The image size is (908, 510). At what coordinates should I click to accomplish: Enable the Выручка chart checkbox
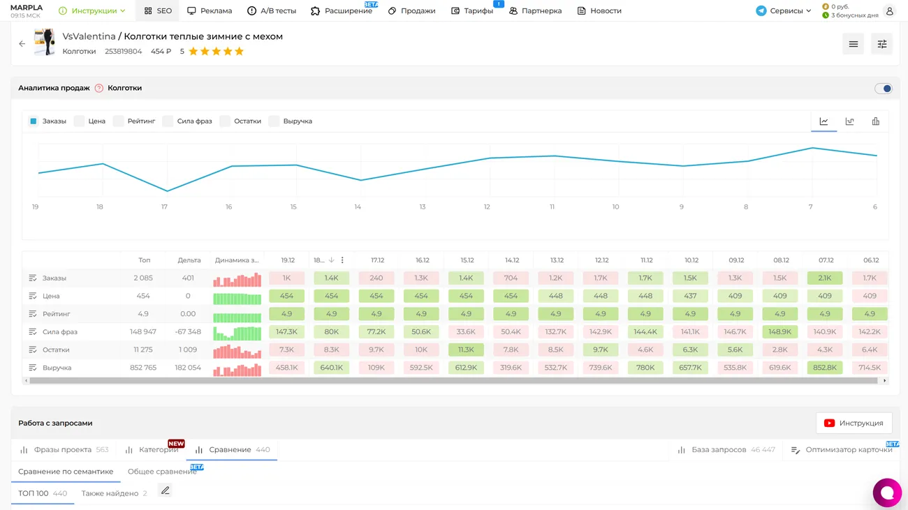[x=274, y=121]
